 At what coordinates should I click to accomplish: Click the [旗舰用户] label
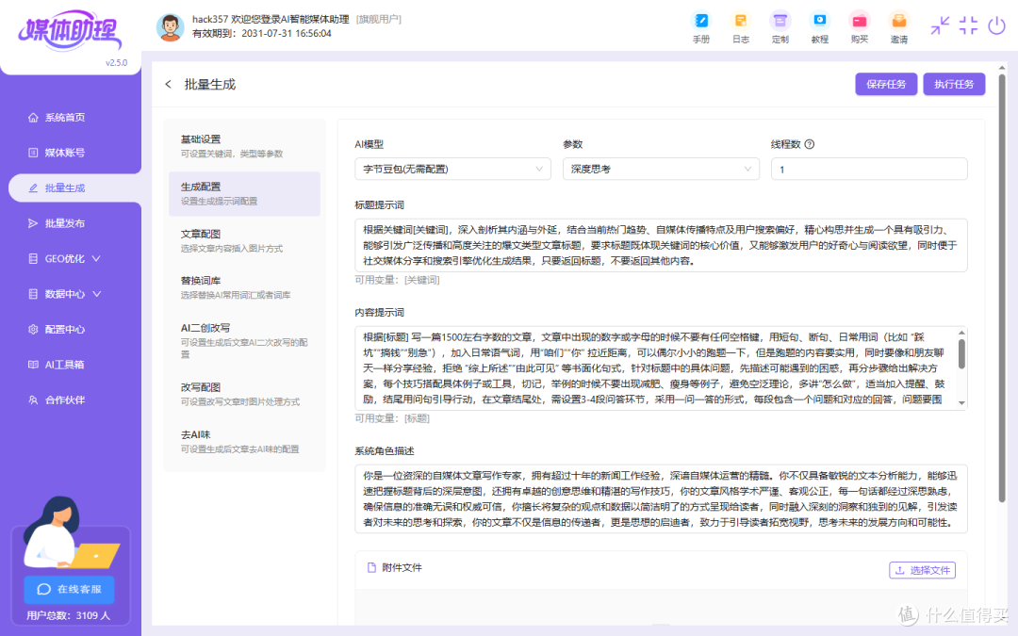point(379,20)
